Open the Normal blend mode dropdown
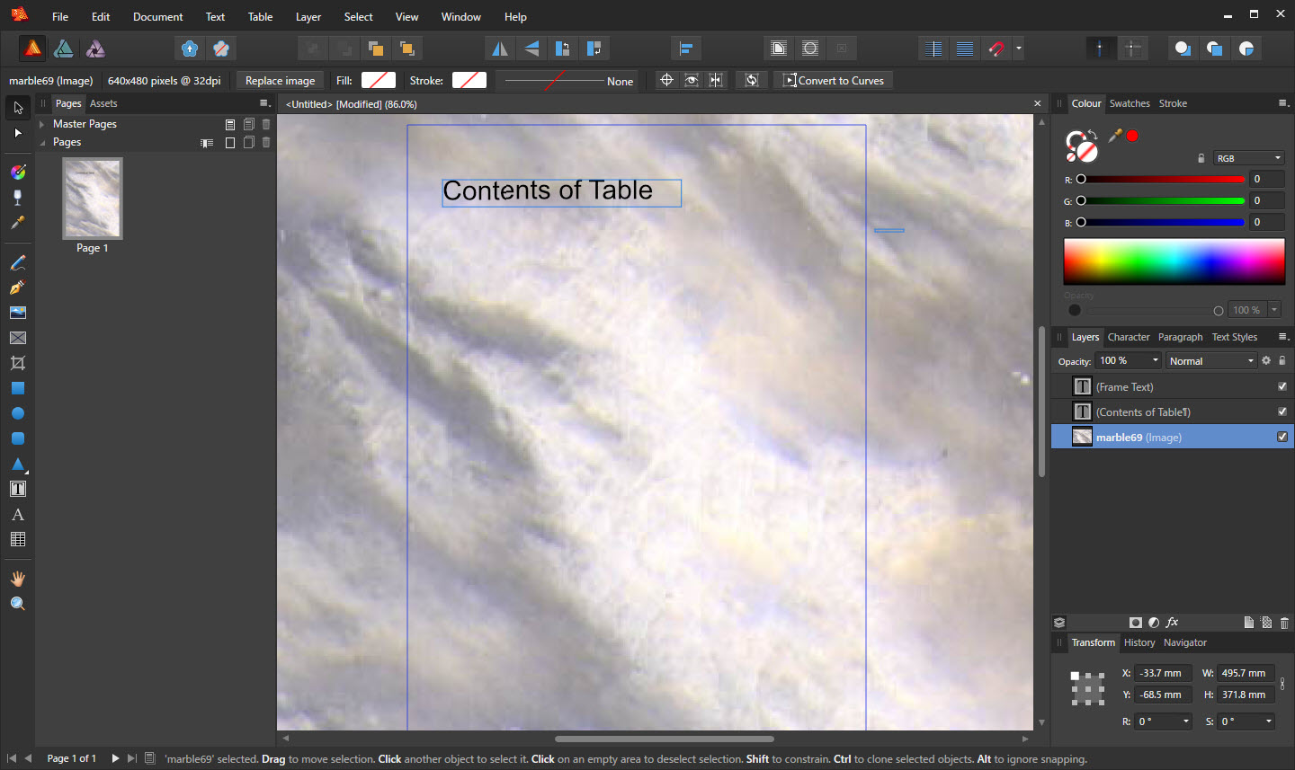Screen dimensions: 1295x770 pos(1210,361)
